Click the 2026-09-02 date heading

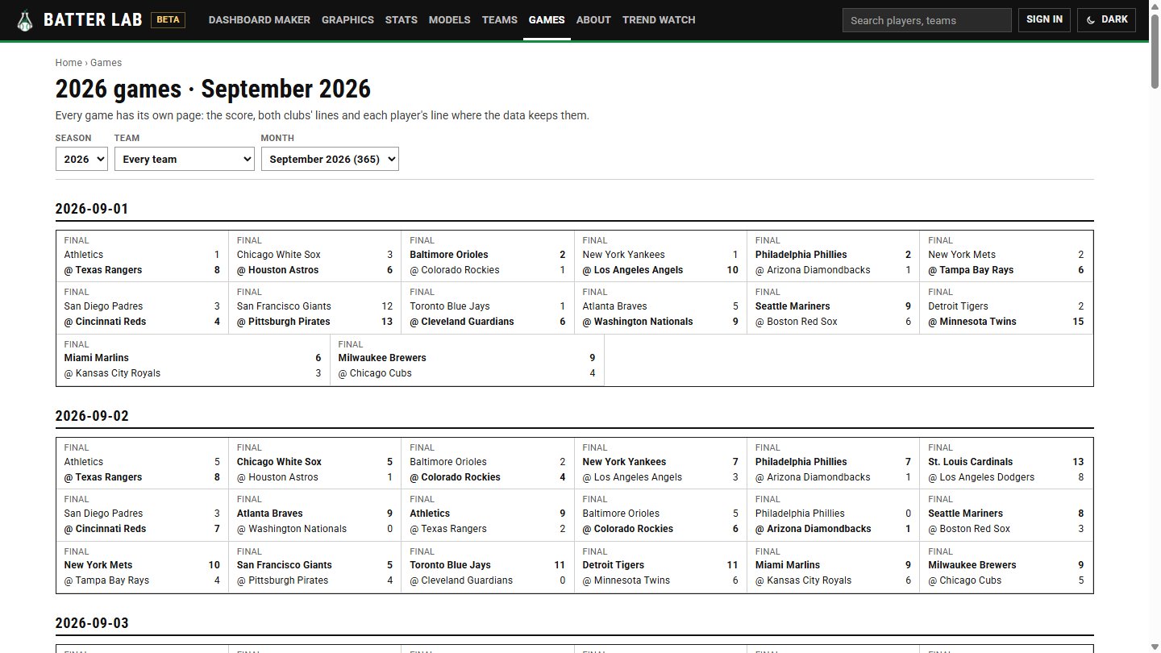point(92,417)
